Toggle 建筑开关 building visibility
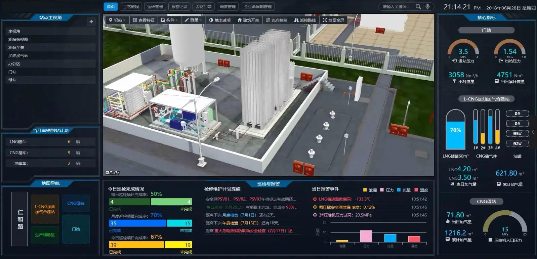 [248, 20]
